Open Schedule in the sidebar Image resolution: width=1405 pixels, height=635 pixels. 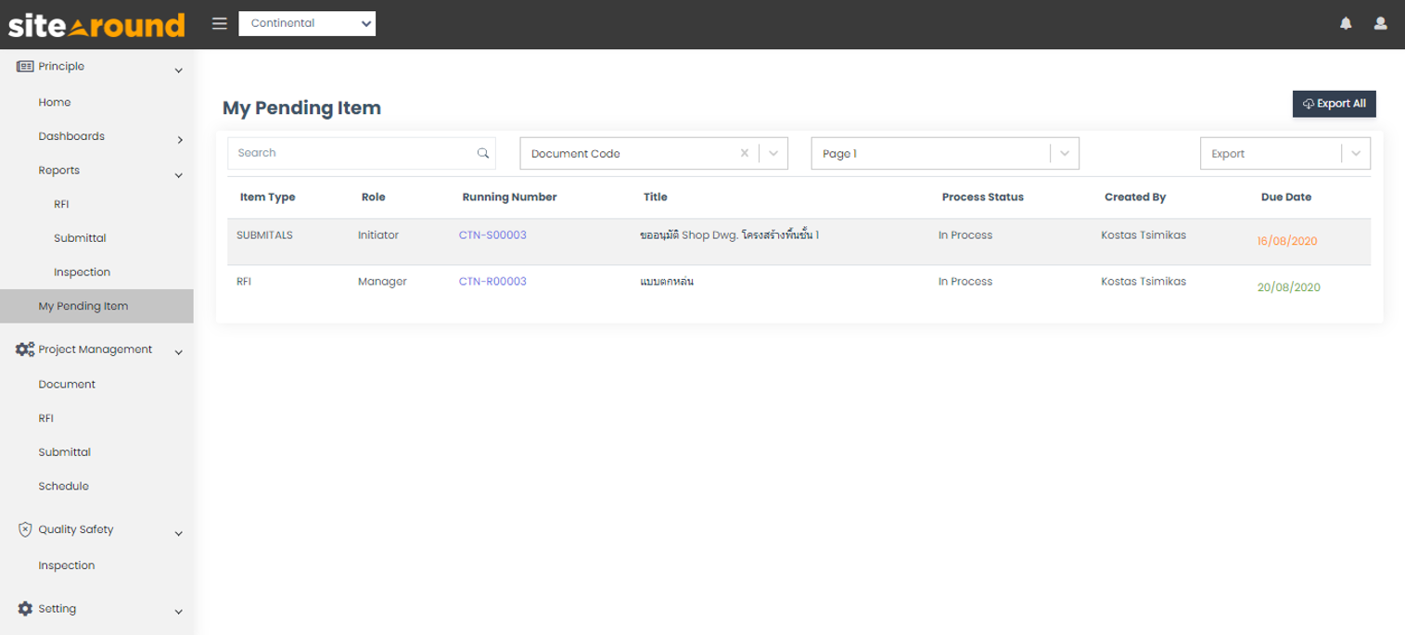[64, 486]
